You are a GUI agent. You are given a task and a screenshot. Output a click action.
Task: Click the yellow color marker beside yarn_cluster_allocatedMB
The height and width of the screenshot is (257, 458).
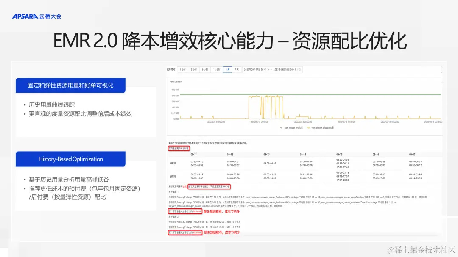pyautogui.click(x=309, y=127)
